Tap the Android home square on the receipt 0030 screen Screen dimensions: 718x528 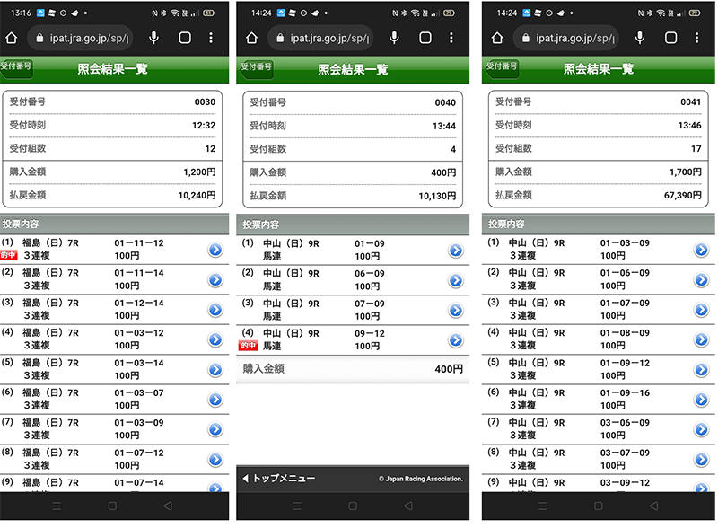click(112, 507)
